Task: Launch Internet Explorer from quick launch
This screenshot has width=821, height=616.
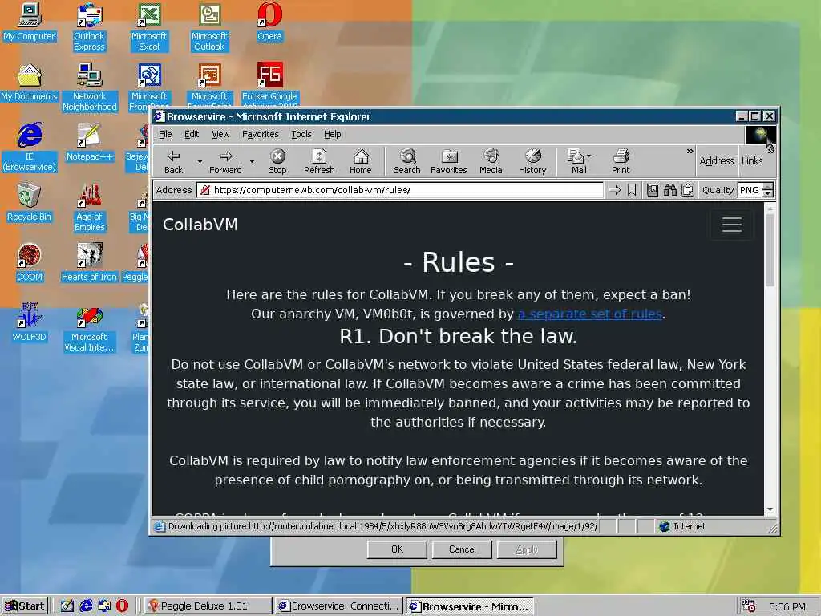Action: [x=86, y=606]
